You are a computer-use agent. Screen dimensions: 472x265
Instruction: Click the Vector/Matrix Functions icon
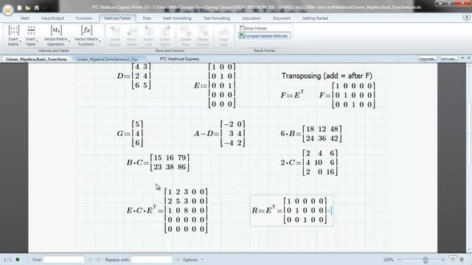point(86,30)
